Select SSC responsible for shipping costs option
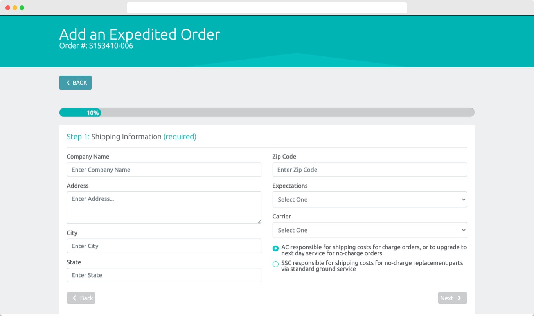Image resolution: width=534 pixels, height=316 pixels. tap(276, 264)
